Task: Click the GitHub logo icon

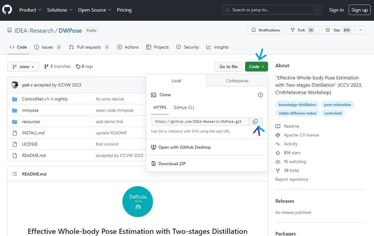Action: tap(7, 10)
